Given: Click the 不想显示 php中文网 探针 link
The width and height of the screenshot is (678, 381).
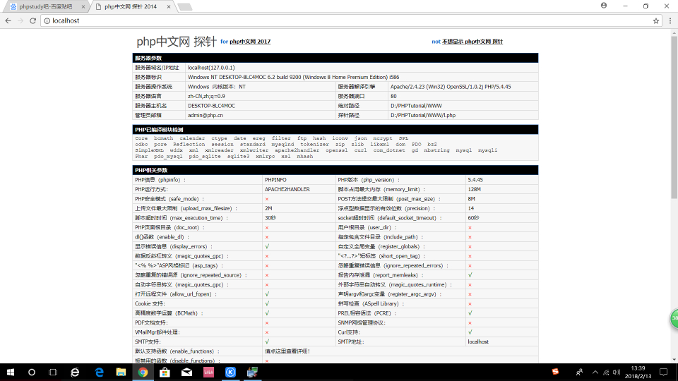Looking at the screenshot, I should 472,42.
